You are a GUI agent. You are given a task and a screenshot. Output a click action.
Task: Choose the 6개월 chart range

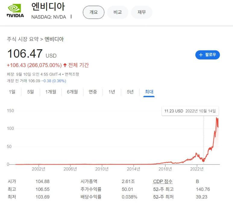point(72,92)
